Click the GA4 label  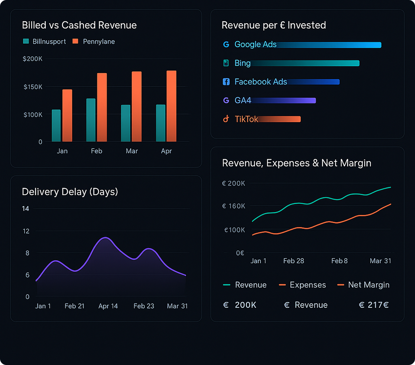(x=243, y=100)
